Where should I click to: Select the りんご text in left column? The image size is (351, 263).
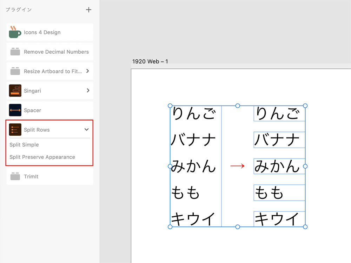(x=193, y=114)
